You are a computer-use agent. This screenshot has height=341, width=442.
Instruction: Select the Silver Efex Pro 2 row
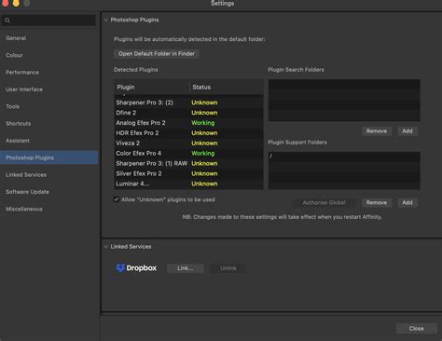(188, 173)
